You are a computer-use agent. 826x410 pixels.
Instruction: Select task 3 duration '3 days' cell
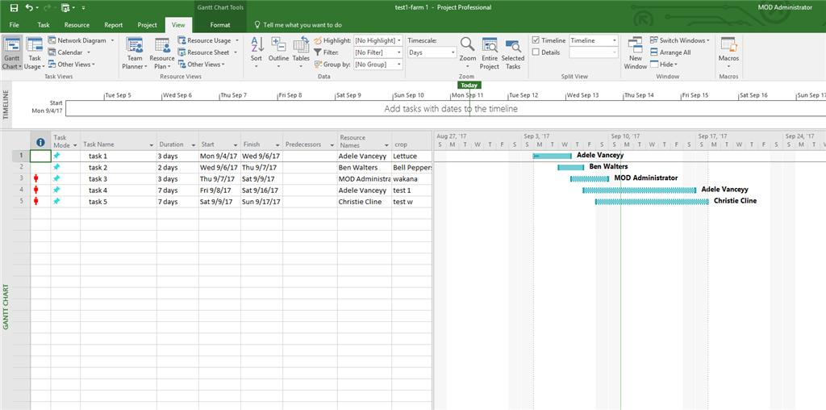[x=177, y=178]
